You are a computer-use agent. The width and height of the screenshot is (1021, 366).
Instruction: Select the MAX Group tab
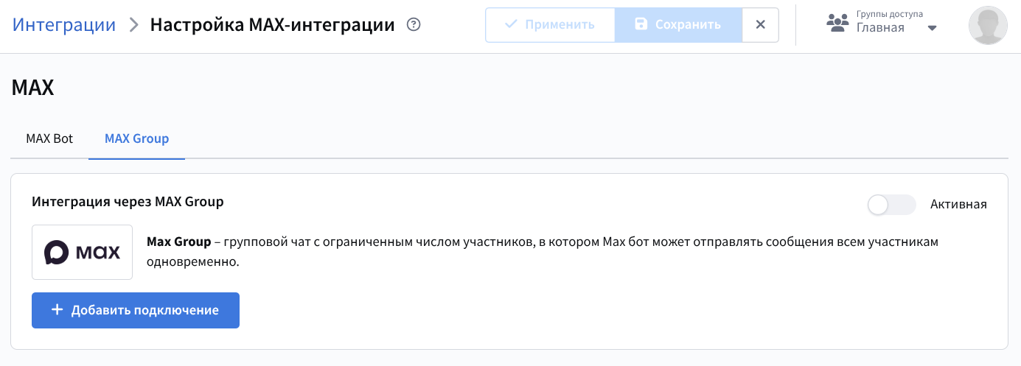[x=136, y=138]
